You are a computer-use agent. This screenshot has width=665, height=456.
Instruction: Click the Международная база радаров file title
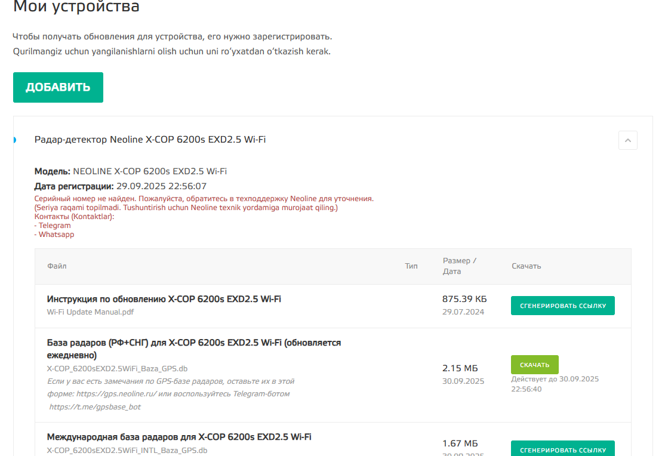point(179,437)
